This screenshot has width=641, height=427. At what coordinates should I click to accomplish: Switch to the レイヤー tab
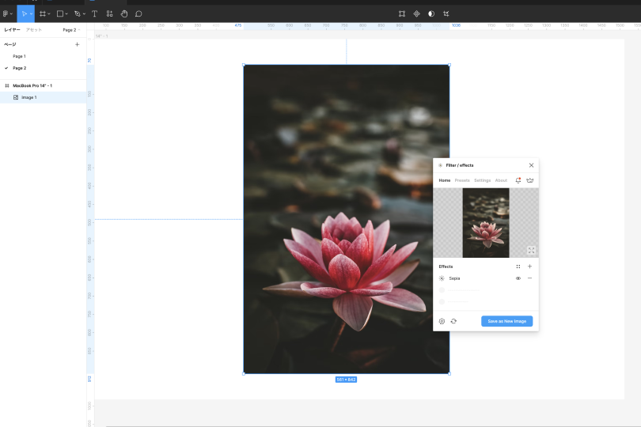pyautogui.click(x=12, y=30)
